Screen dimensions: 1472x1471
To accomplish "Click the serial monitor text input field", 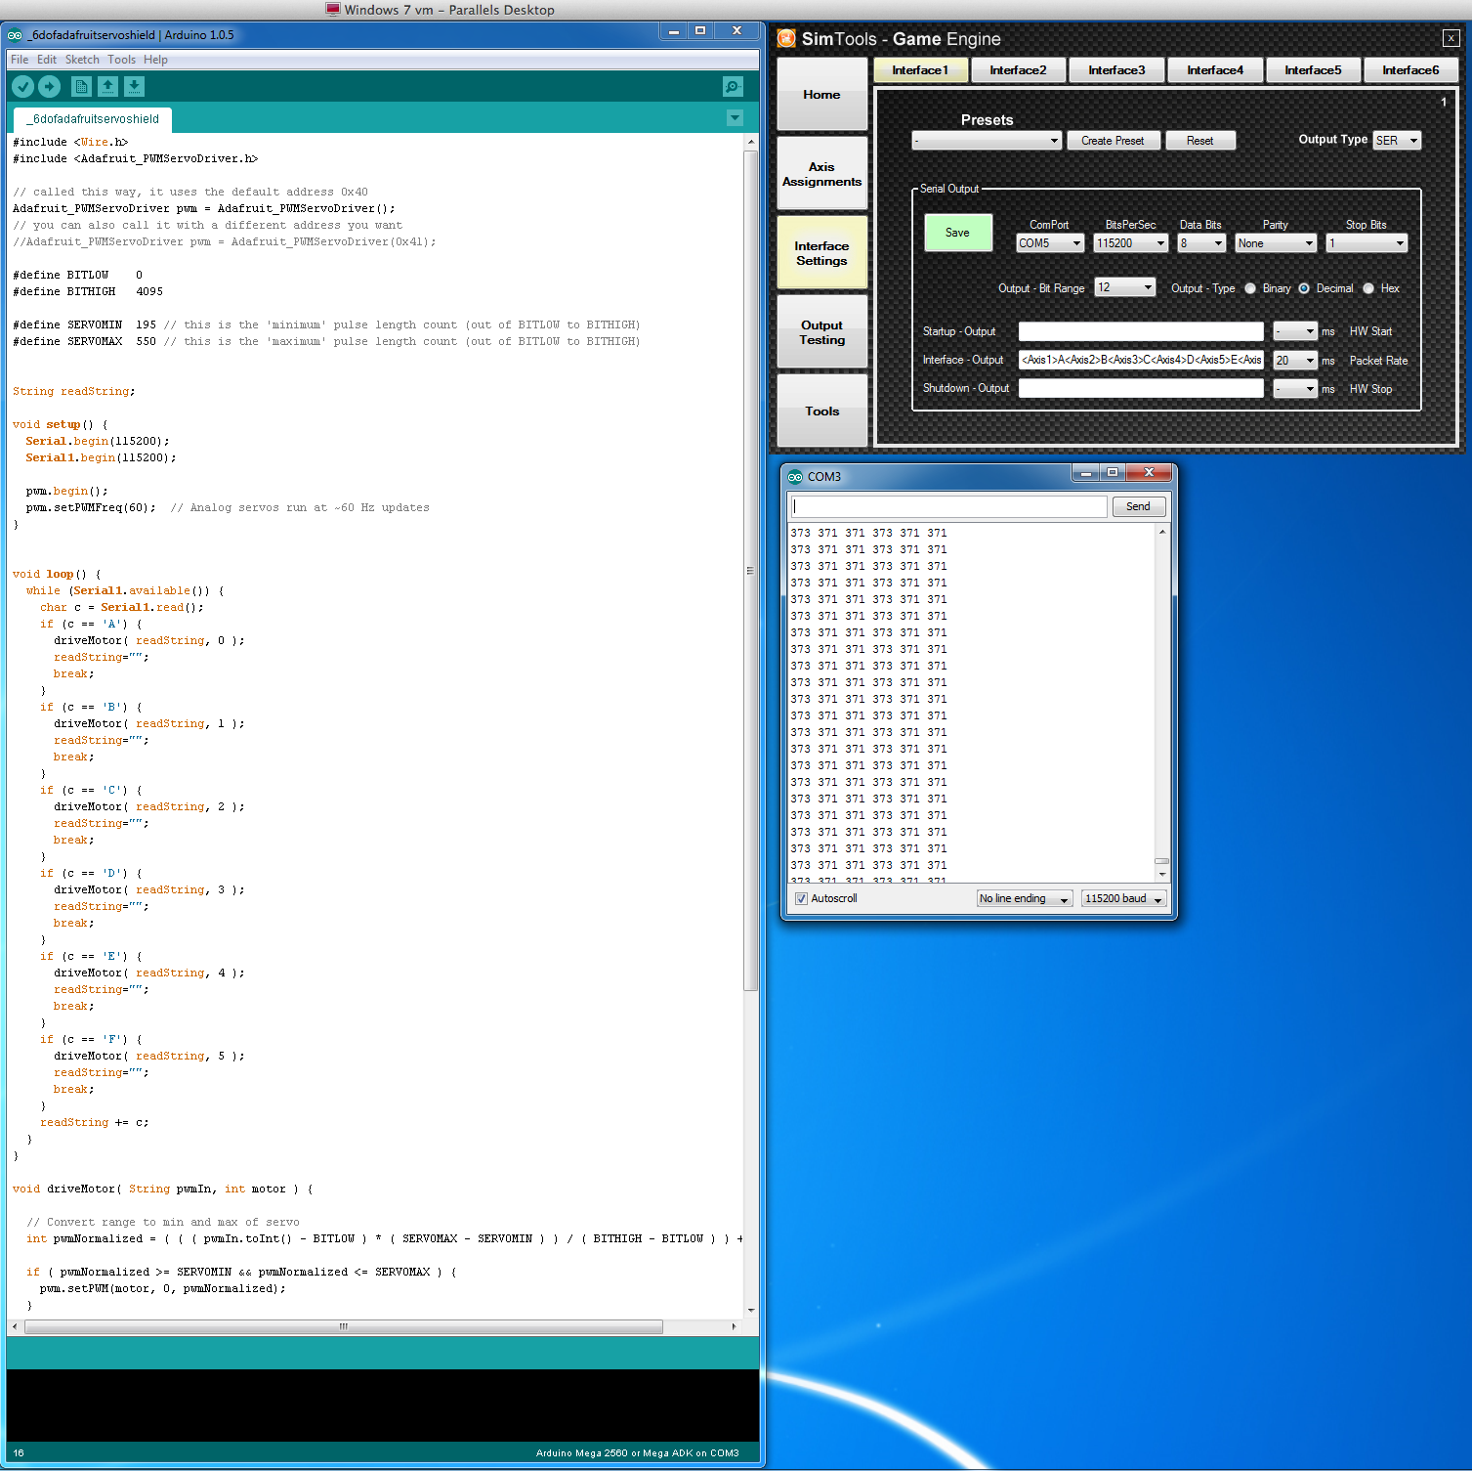I will tap(949, 506).
